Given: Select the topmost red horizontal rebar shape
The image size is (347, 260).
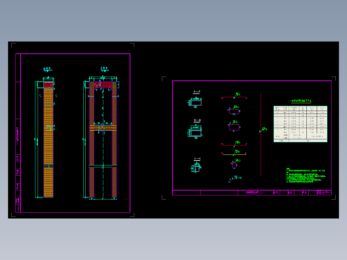Looking at the screenshot, I should click(x=234, y=97).
